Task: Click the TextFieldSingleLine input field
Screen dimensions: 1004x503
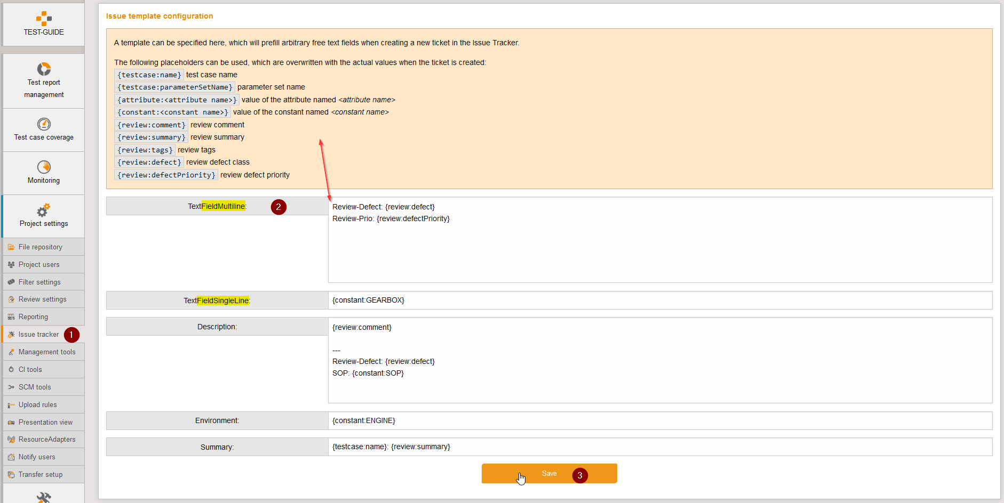Action: [659, 301]
